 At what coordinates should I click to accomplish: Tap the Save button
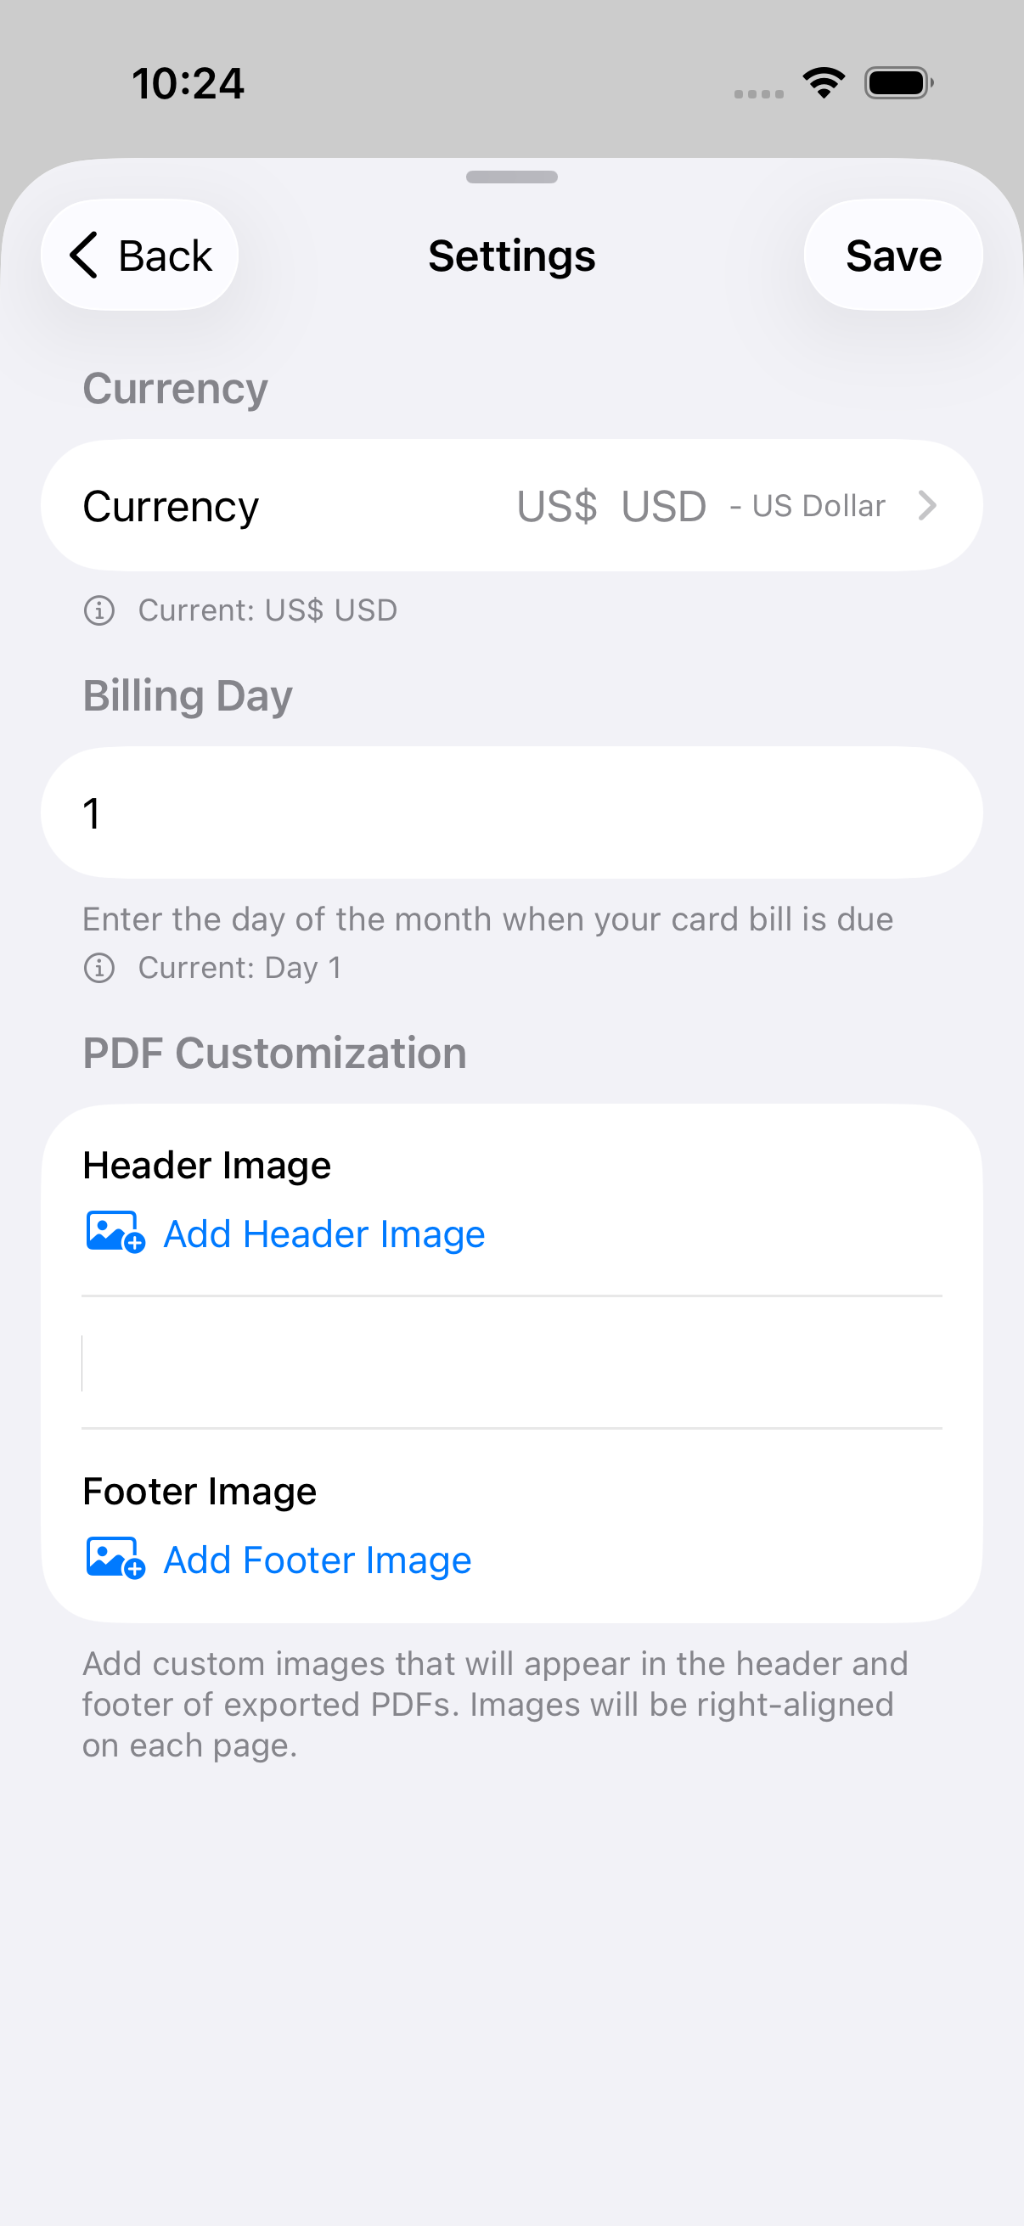893,255
